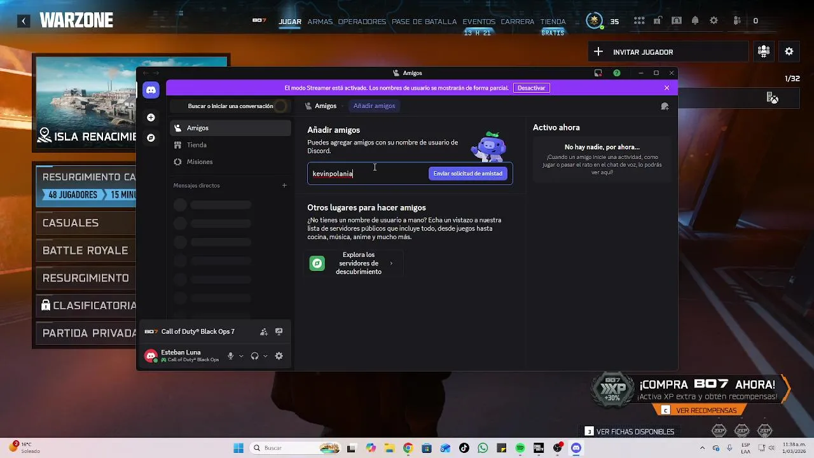Open Discord direct messages home icon

[x=151, y=90]
